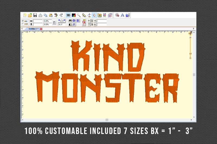Click the width percentage field
Screen dimensions: 217x144
pyautogui.click(x=48, y=21)
